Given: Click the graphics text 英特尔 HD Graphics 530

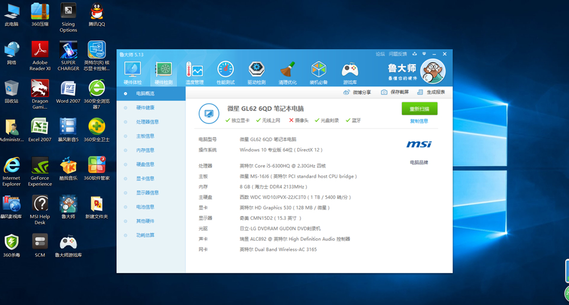Looking at the screenshot, I should tap(284, 207).
